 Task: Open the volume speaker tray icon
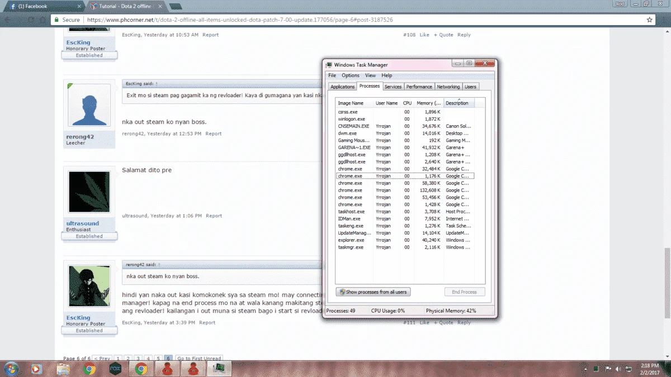tap(618, 369)
